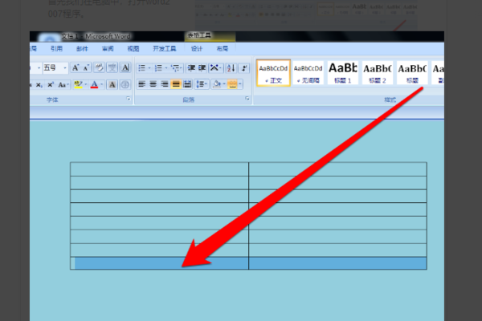Open the table tools 布局 tab
This screenshot has height=321, width=482.
(223, 48)
